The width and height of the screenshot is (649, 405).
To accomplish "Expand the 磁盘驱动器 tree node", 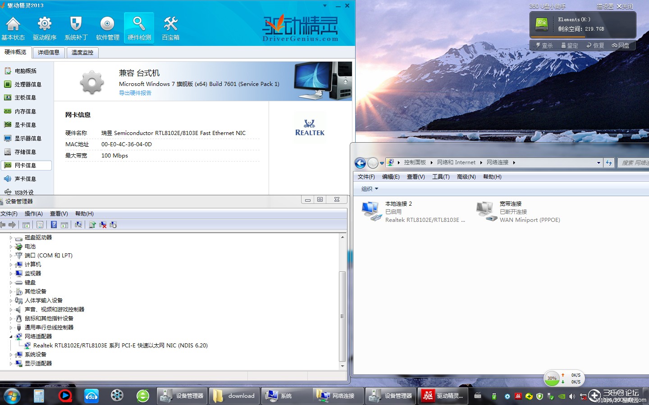I will [11, 238].
